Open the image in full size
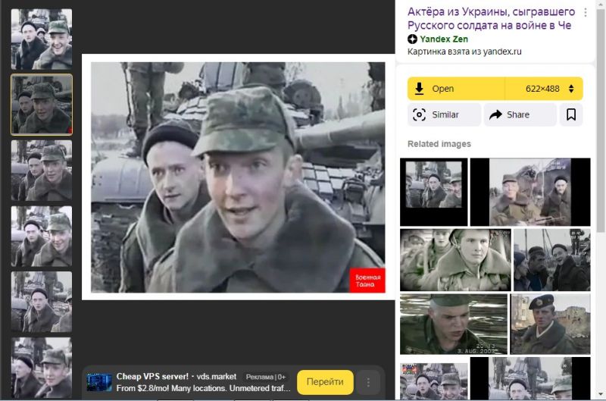Image resolution: width=606 pixels, height=401 pixels. point(456,89)
